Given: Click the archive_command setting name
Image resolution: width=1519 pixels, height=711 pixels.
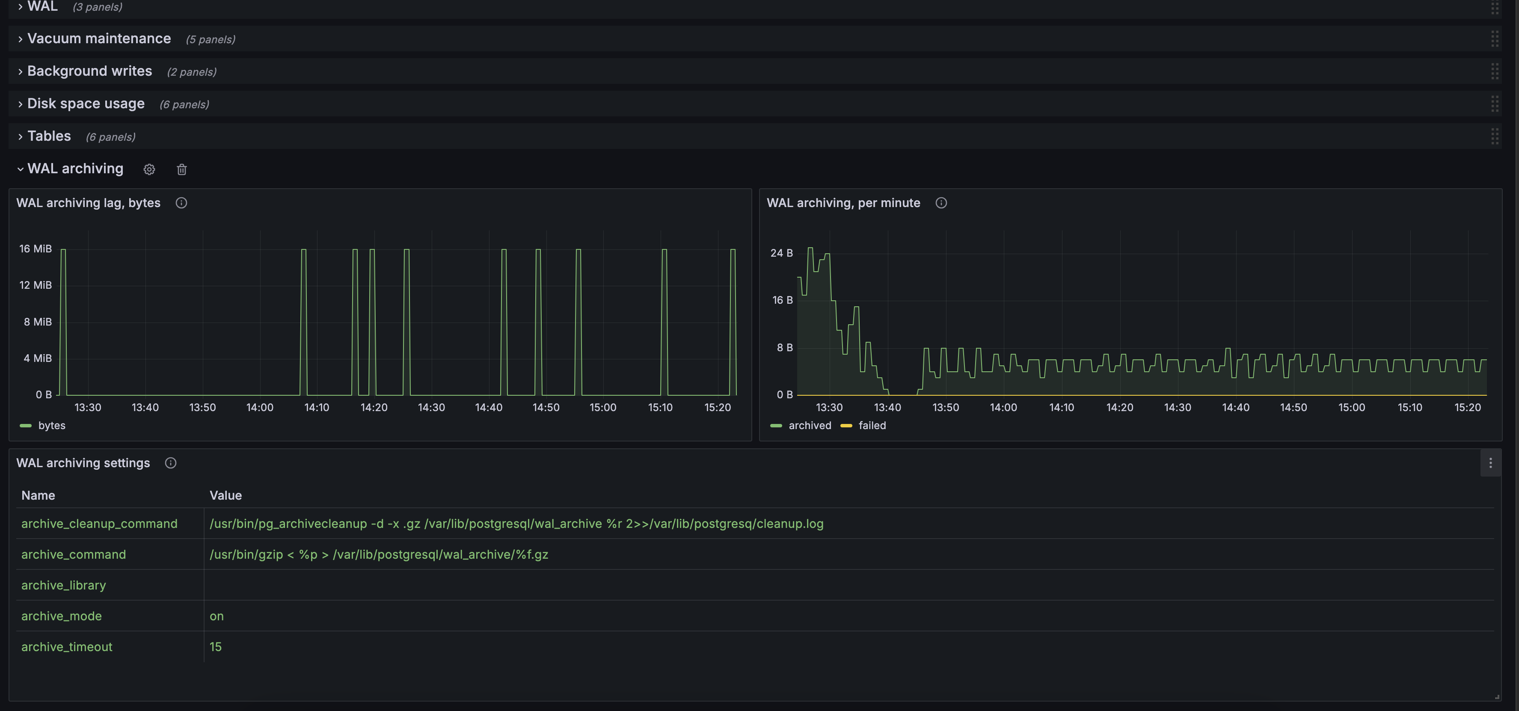Looking at the screenshot, I should pyautogui.click(x=74, y=554).
